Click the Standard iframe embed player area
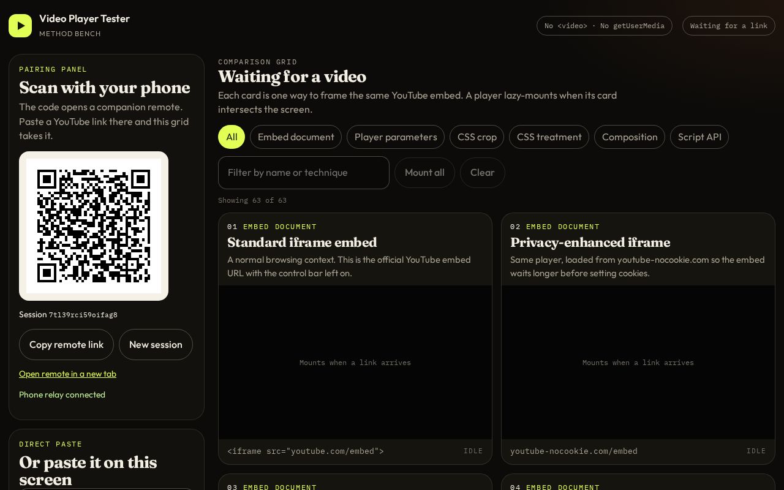The height and width of the screenshot is (490, 784). click(x=355, y=363)
